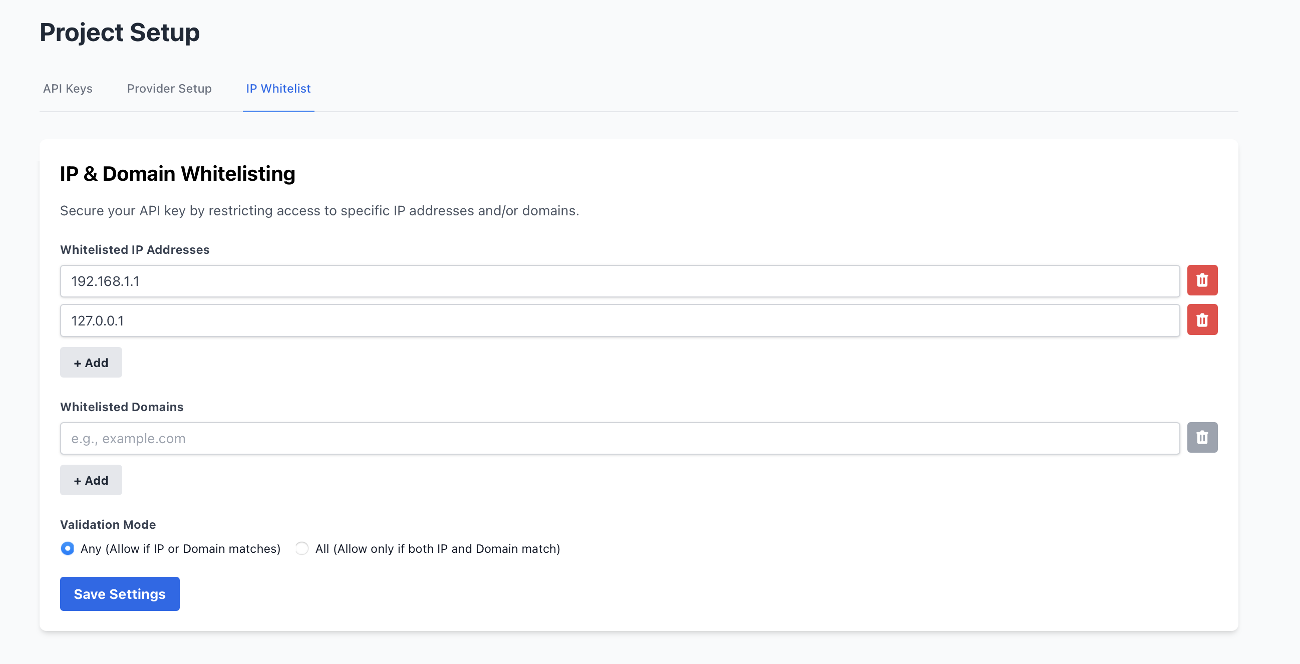Save the whitelist settings
The height and width of the screenshot is (664, 1300).
point(120,593)
